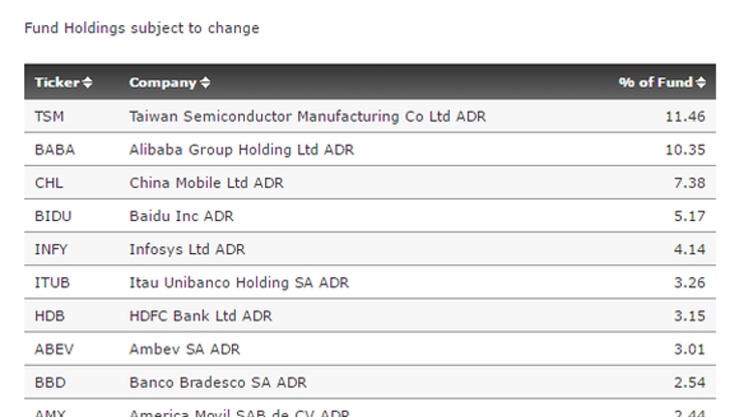Select Ambev SA ADR company name
739x417 pixels.
185,349
